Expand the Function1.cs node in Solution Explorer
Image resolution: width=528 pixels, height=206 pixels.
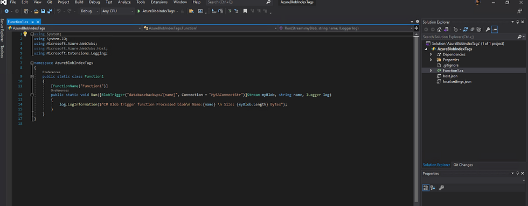[x=431, y=70]
